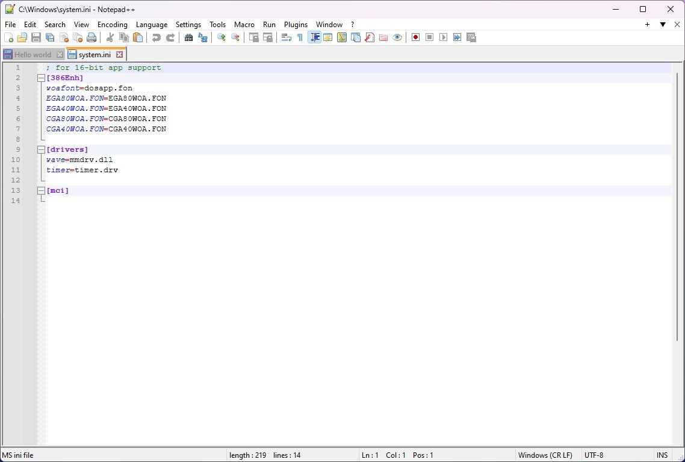The width and height of the screenshot is (685, 462).
Task: Toggle Word Wrap toolbar button
Action: [x=286, y=37]
